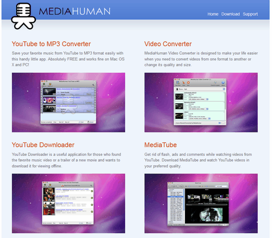Click the Video Converter description paragraph
This screenshot has height=238, width=272.
tap(201, 59)
